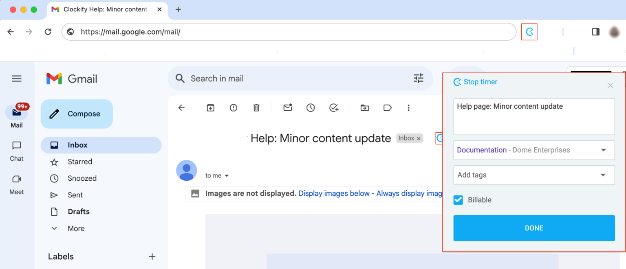Archive the open email
This screenshot has height=269, width=626.
210,107
